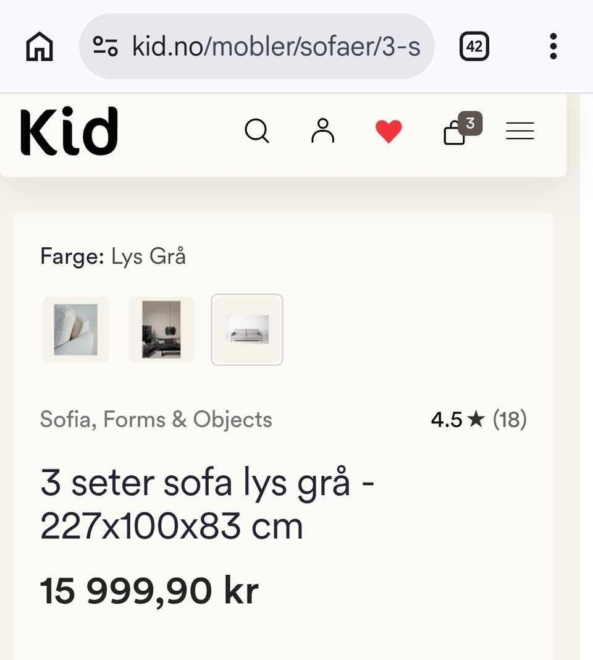The image size is (593, 660).
Task: Click the Farge: Lys Grå label
Action: [113, 256]
